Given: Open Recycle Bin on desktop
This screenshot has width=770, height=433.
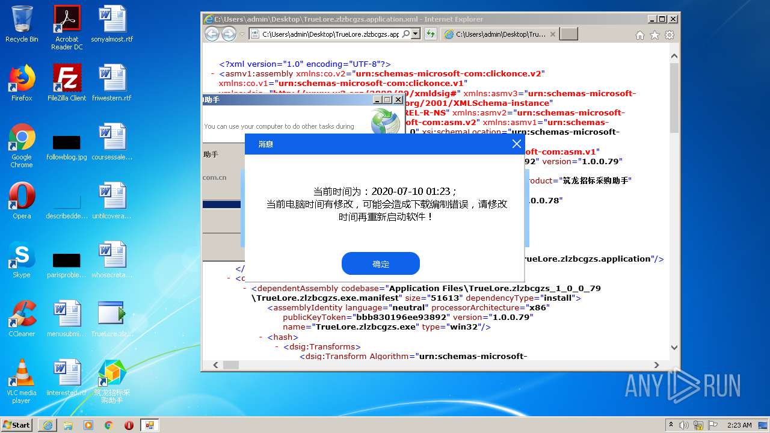Looking at the screenshot, I should [x=22, y=24].
